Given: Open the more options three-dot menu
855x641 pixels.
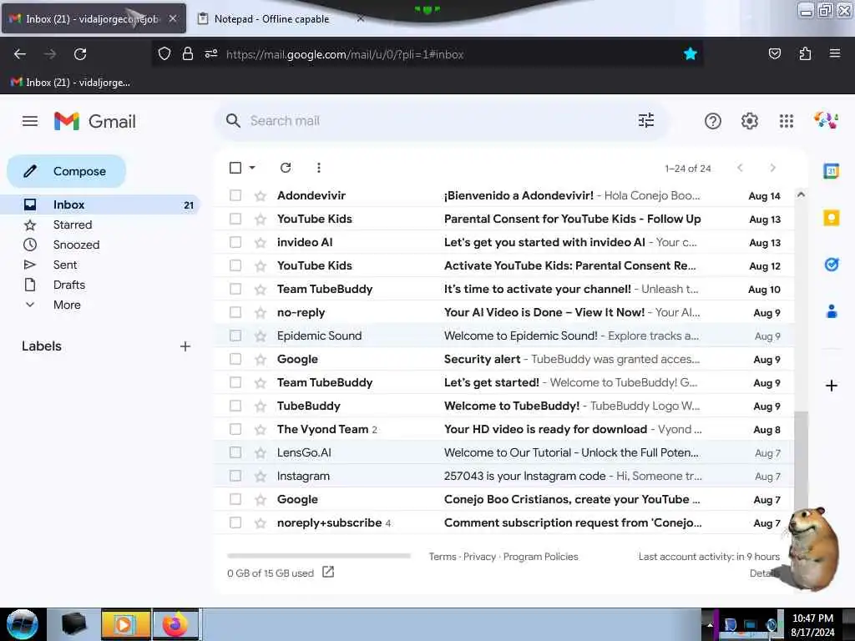Looking at the screenshot, I should click(319, 168).
